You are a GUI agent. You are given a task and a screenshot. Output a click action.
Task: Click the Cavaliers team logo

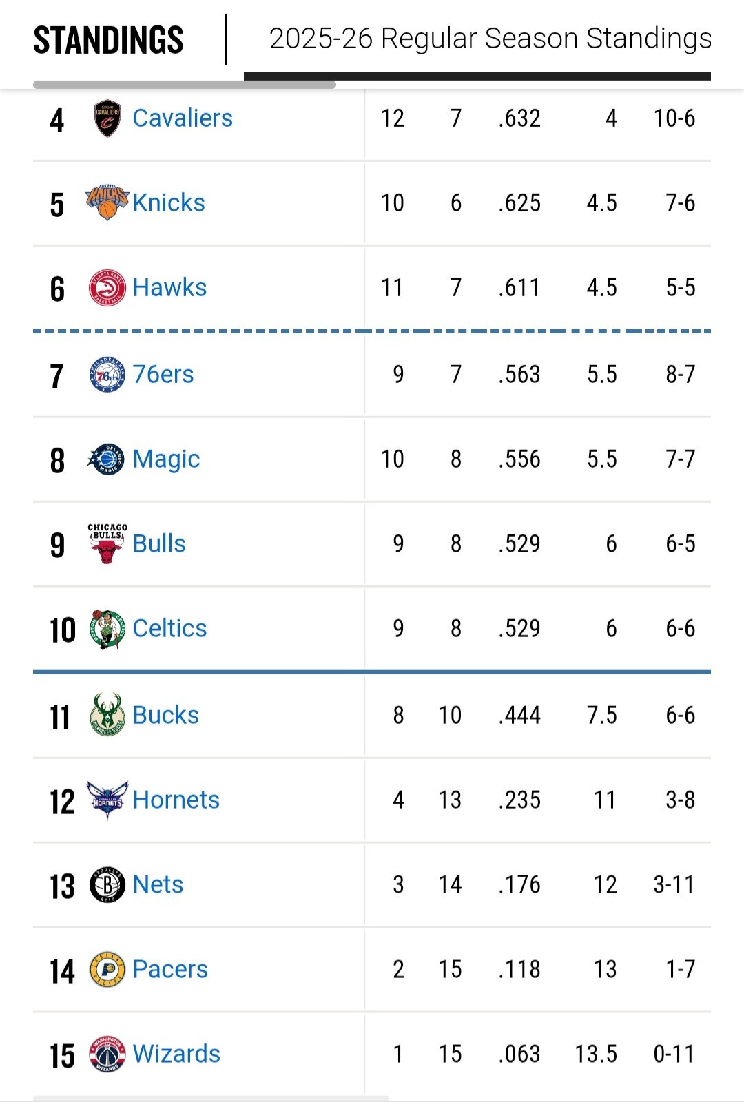(107, 118)
